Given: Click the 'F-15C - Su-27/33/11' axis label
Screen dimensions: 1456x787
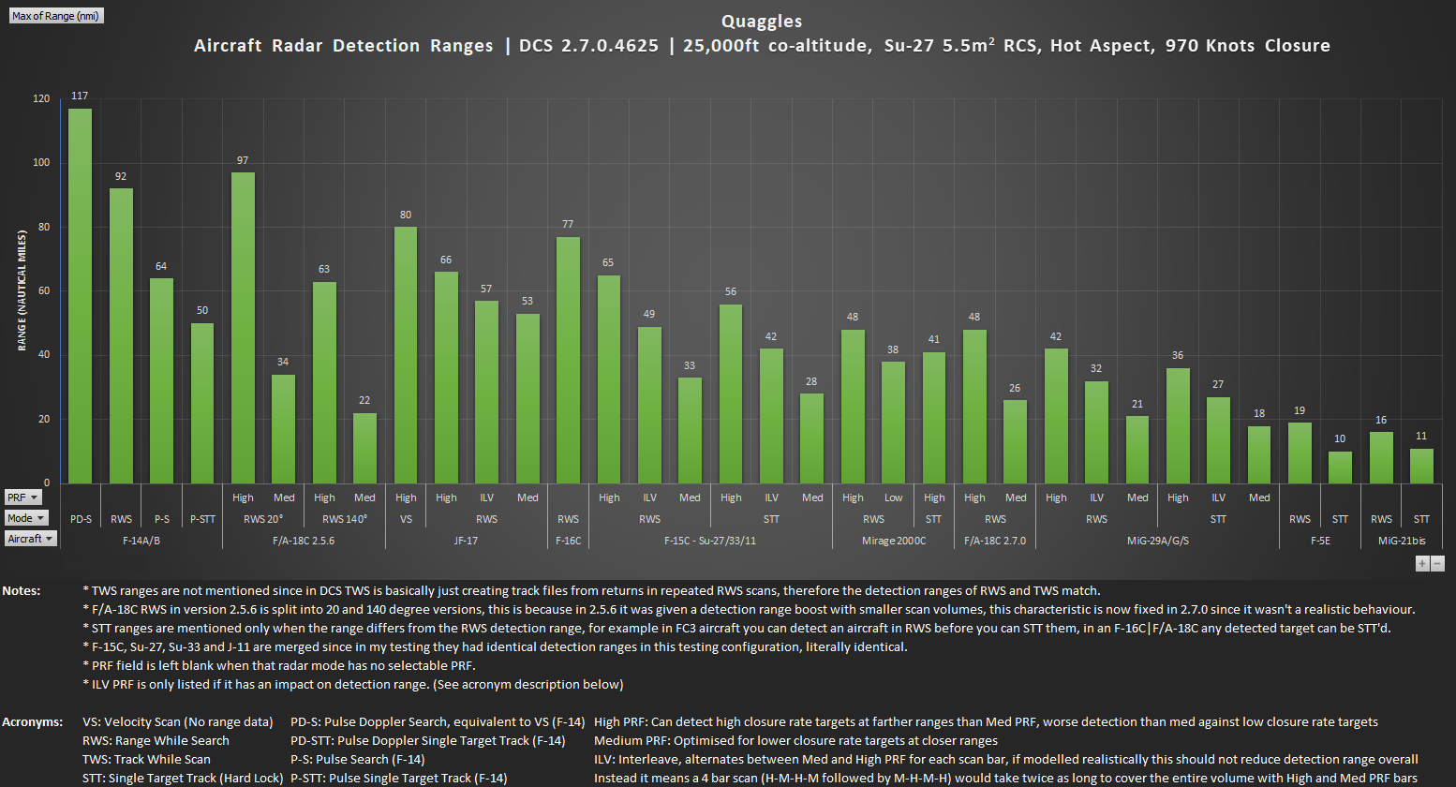Looking at the screenshot, I should [x=710, y=541].
